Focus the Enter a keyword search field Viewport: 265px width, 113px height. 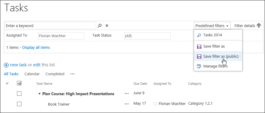point(50,26)
